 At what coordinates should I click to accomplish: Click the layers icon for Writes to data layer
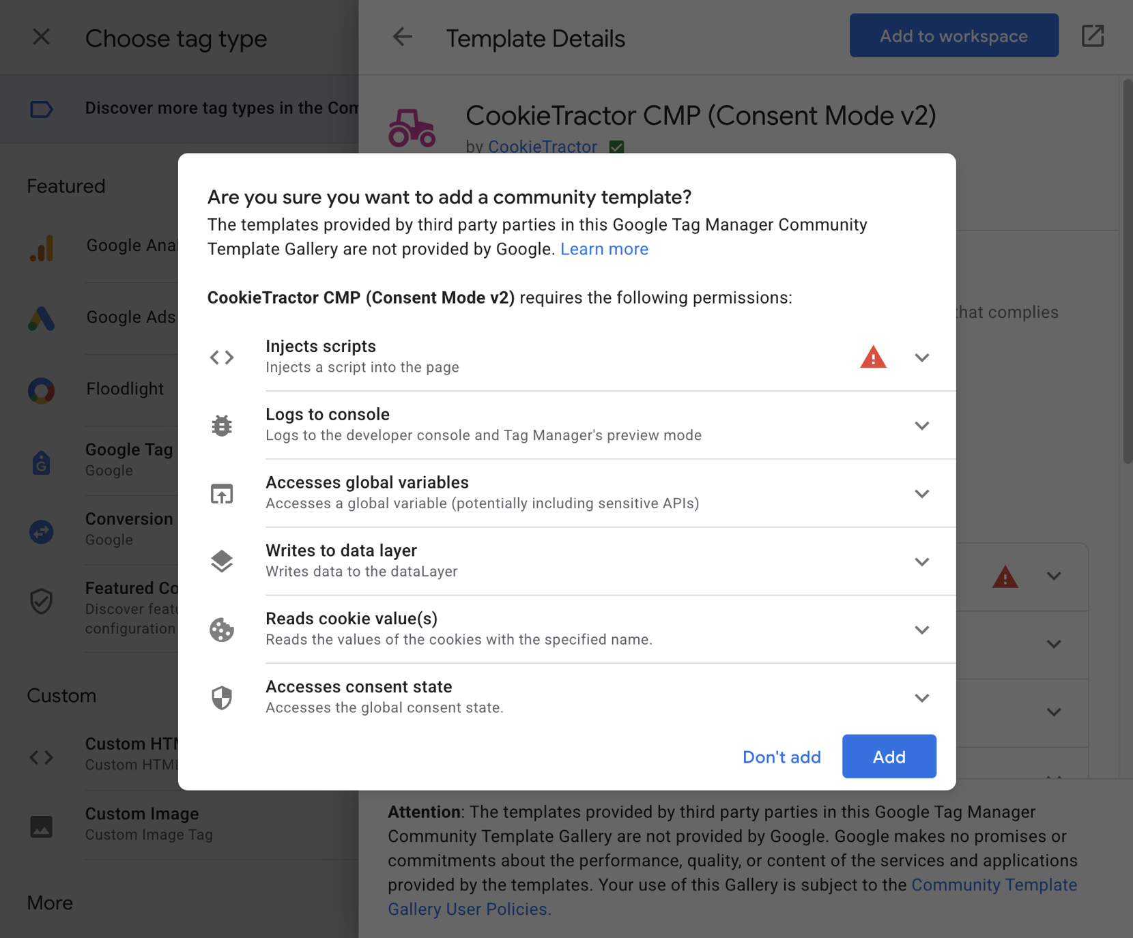click(222, 561)
